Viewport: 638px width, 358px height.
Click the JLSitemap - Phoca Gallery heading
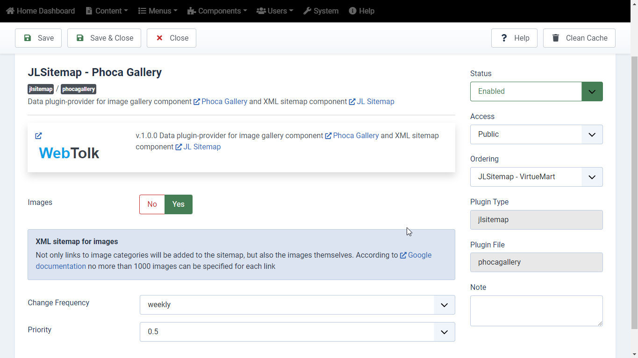[95, 72]
